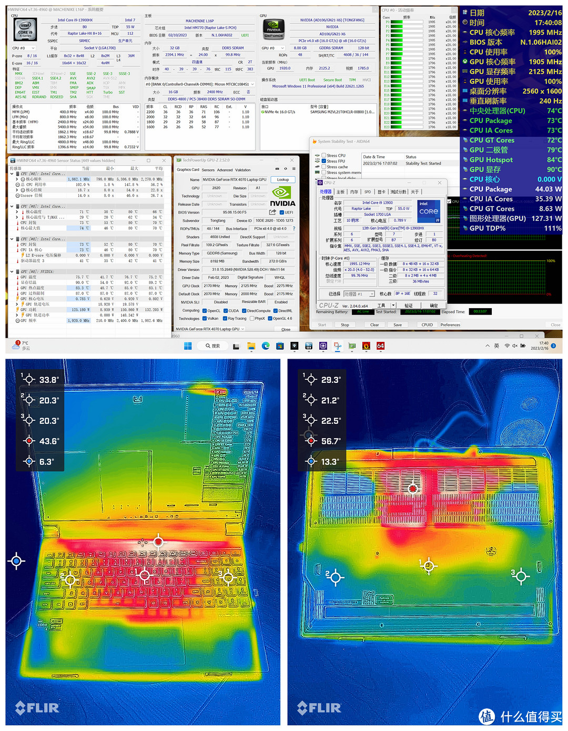
Task: Uncheck Stress FPU in AIDA64
Action: (x=324, y=161)
